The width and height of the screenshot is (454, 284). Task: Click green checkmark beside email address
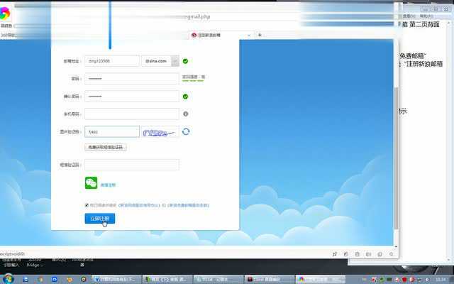[185, 61]
